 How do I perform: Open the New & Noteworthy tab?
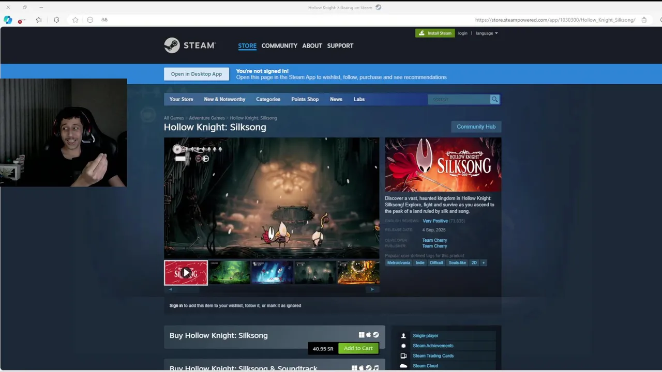point(224,99)
